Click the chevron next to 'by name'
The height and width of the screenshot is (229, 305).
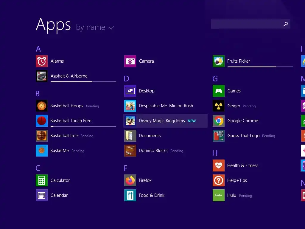pyautogui.click(x=111, y=28)
